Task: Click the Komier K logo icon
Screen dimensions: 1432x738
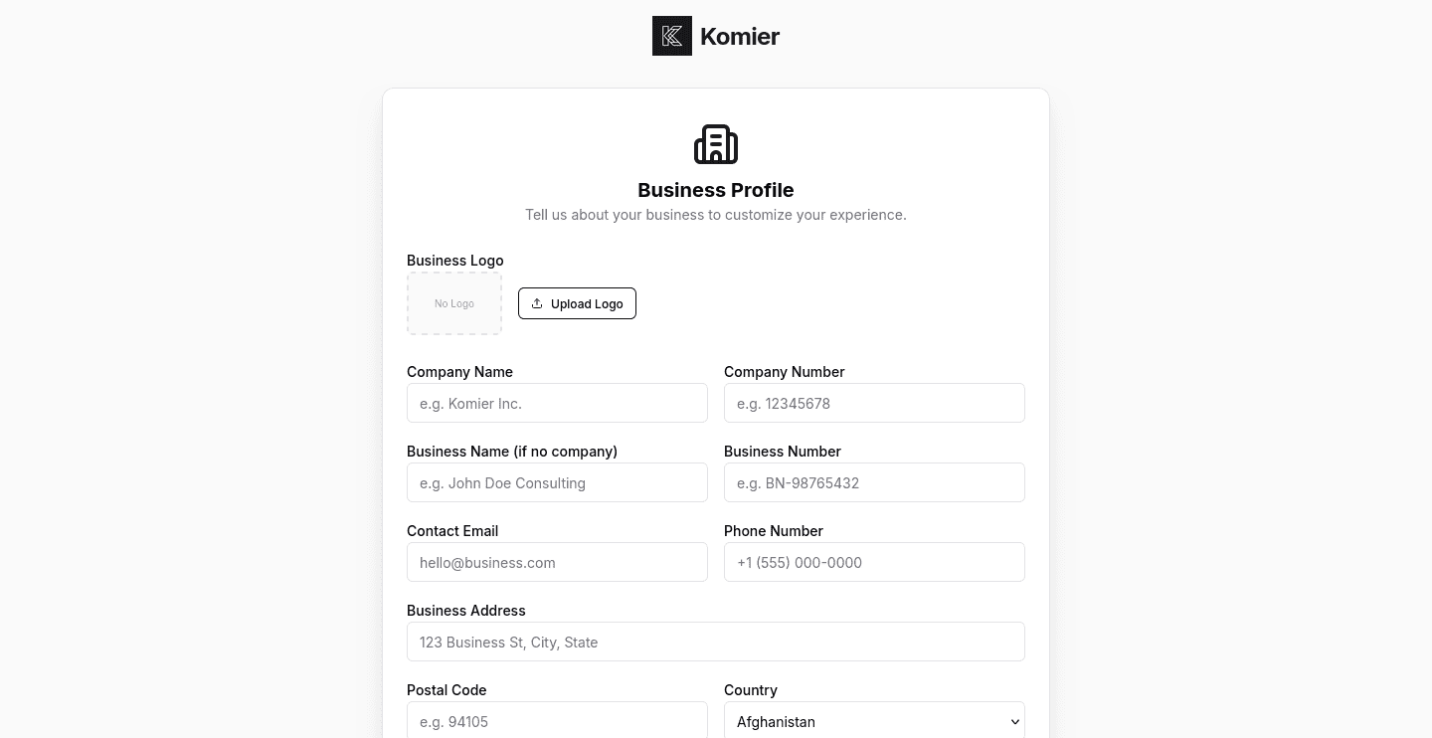Action: coord(672,36)
